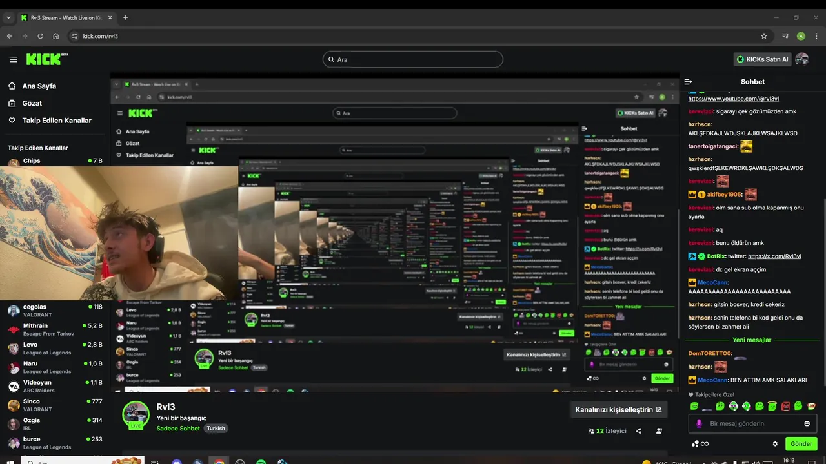
Task: Open Gözat in sidebar
Action: [32, 103]
